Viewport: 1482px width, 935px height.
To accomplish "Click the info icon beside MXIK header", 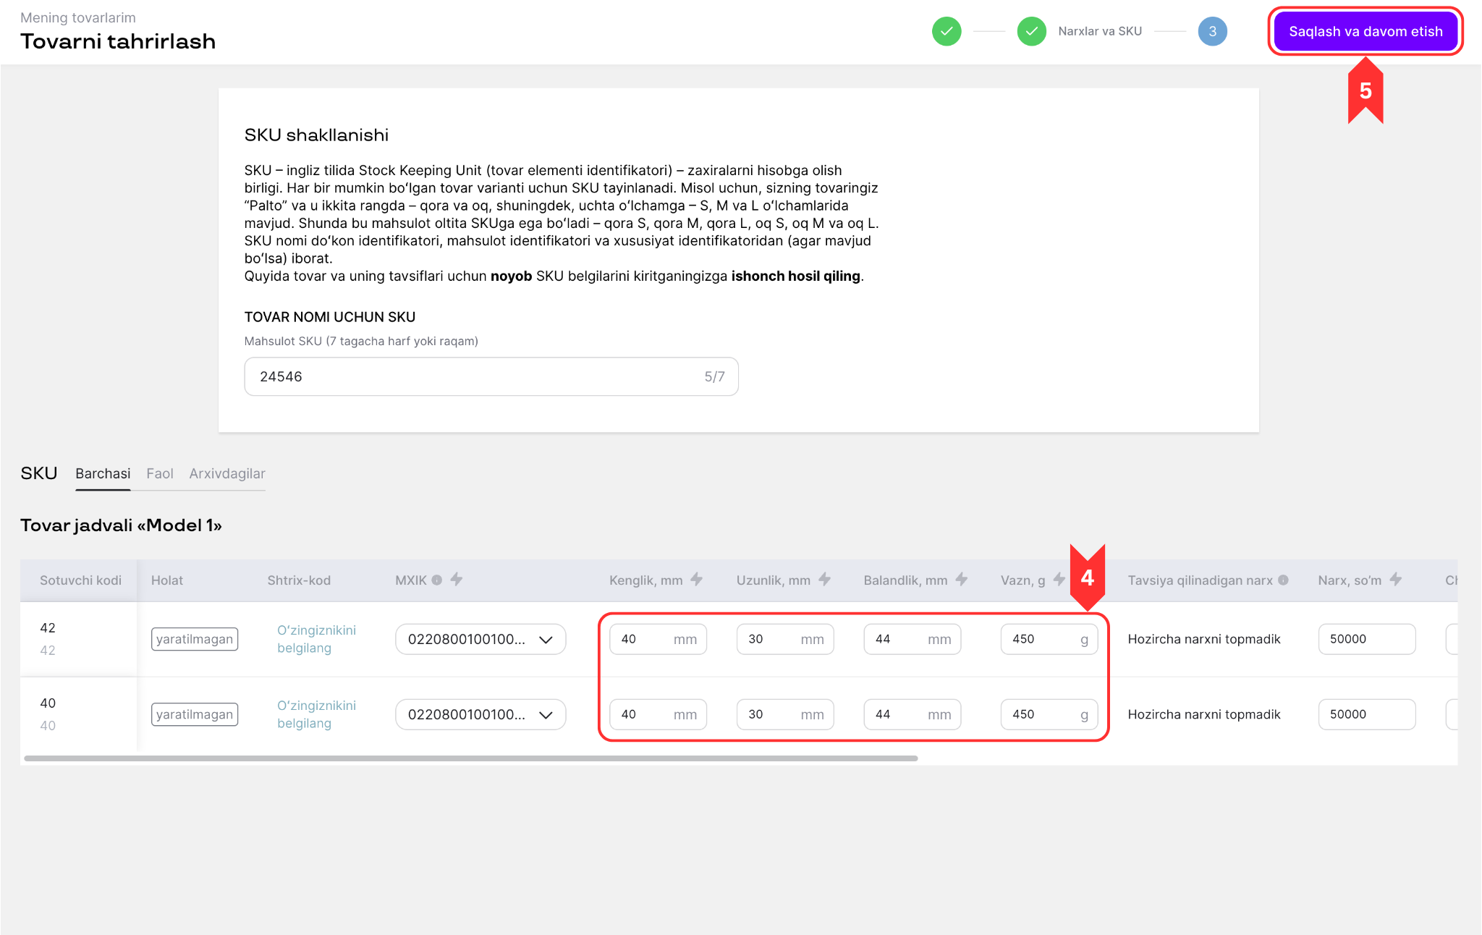I will [437, 580].
